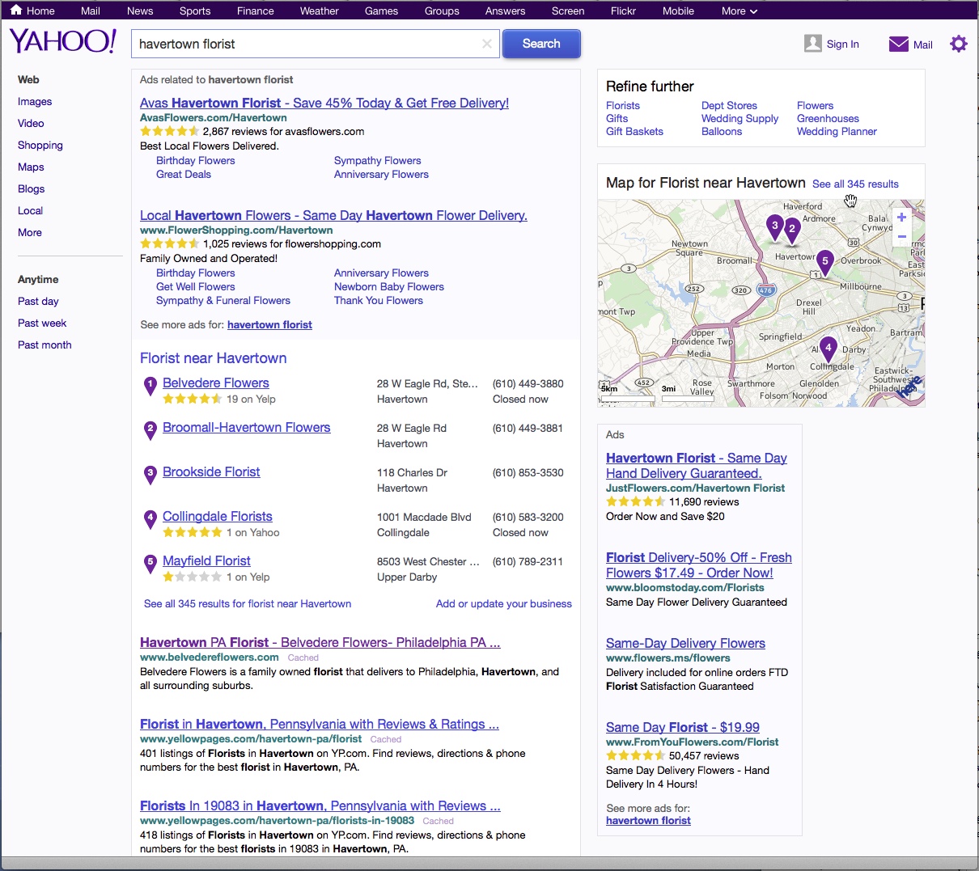
Task: Click the star rating for Mayfield Florist
Action: (193, 577)
